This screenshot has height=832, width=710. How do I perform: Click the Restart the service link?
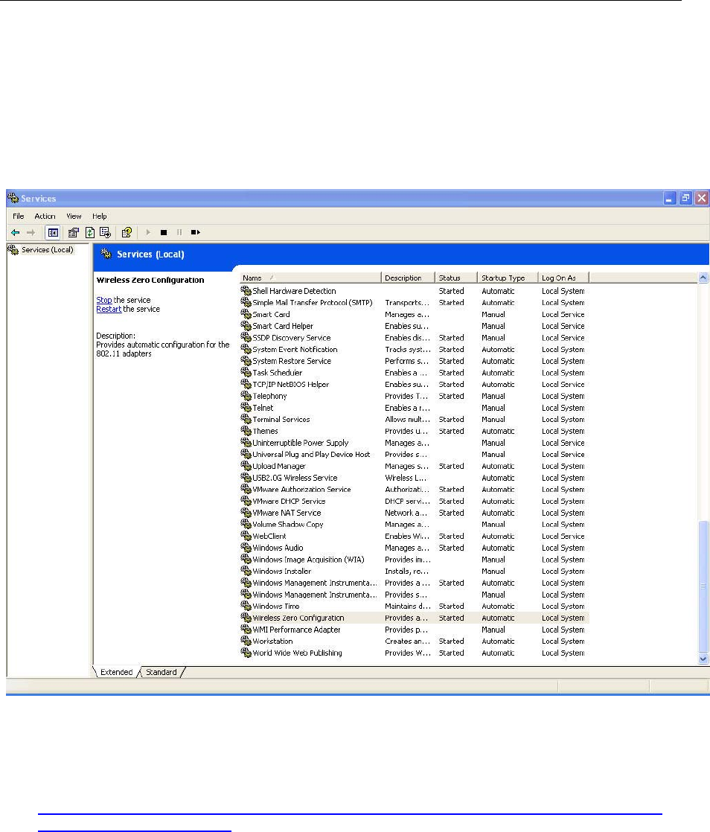[x=109, y=309]
